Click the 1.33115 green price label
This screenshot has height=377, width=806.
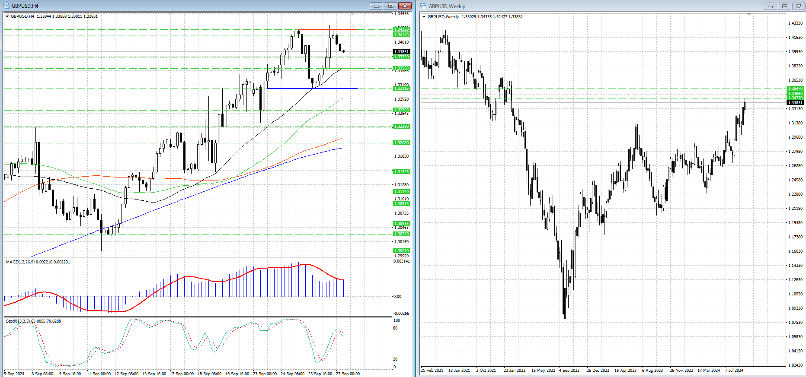(x=401, y=89)
